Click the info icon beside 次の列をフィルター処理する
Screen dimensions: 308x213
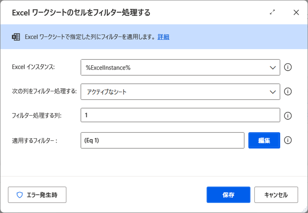[288, 92]
